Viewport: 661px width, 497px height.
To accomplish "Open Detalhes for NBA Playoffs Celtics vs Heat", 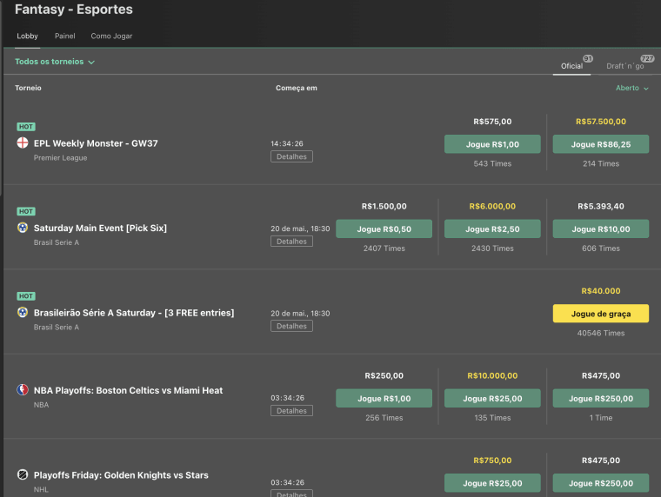I will click(291, 411).
